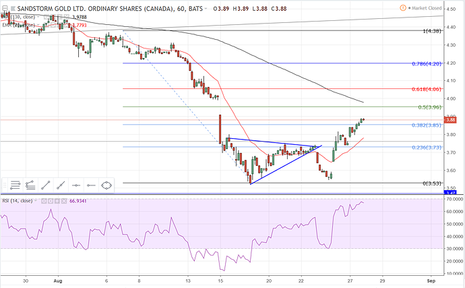Choose the ellipse shape drawing tool
Image resolution: width=465 pixels, height=288 pixels.
[106, 183]
